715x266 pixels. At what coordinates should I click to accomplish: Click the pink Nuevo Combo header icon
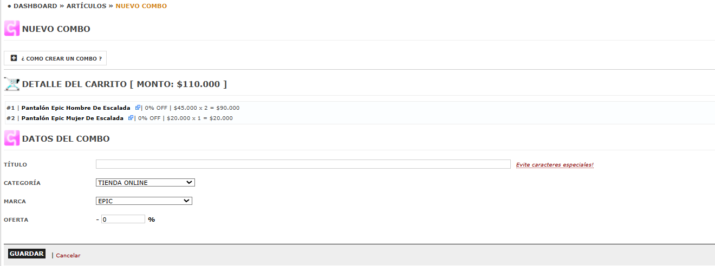pyautogui.click(x=12, y=29)
